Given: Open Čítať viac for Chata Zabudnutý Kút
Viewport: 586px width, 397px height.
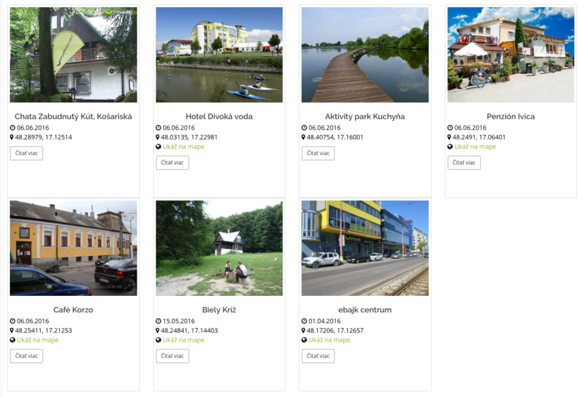Looking at the screenshot, I should 27,153.
